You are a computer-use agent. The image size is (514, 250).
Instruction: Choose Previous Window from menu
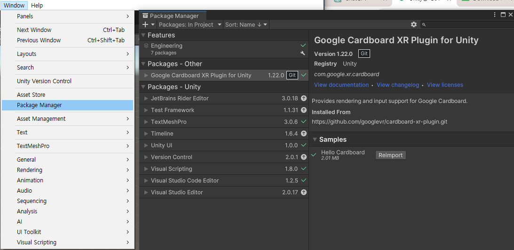click(x=68, y=40)
